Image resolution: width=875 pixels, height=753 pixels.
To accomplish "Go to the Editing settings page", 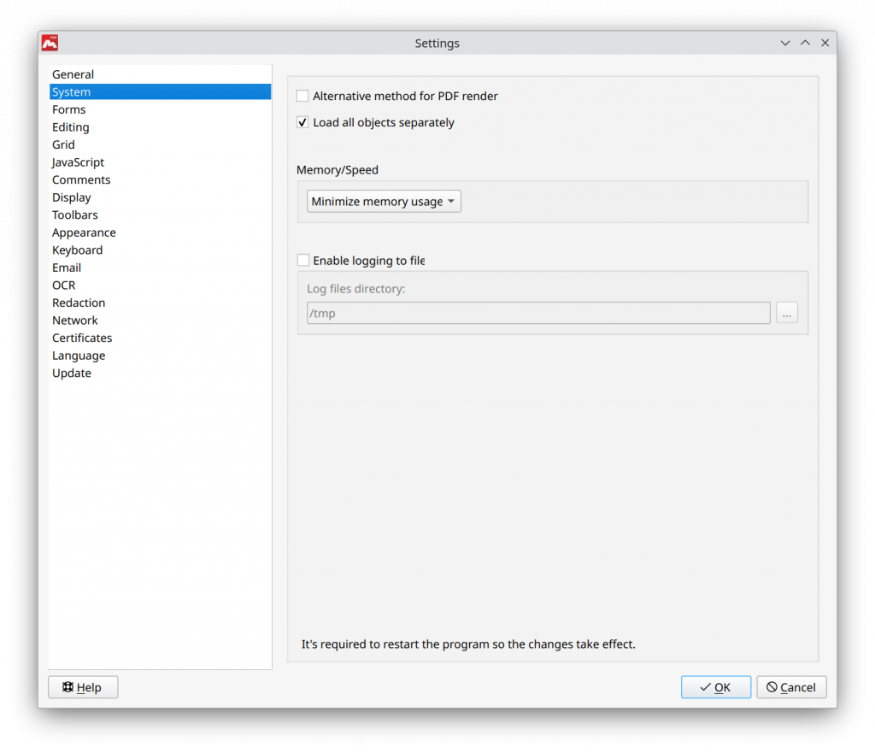I will [x=71, y=127].
